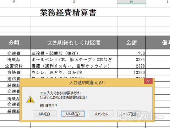Select the 金額 header cell

click(131, 43)
